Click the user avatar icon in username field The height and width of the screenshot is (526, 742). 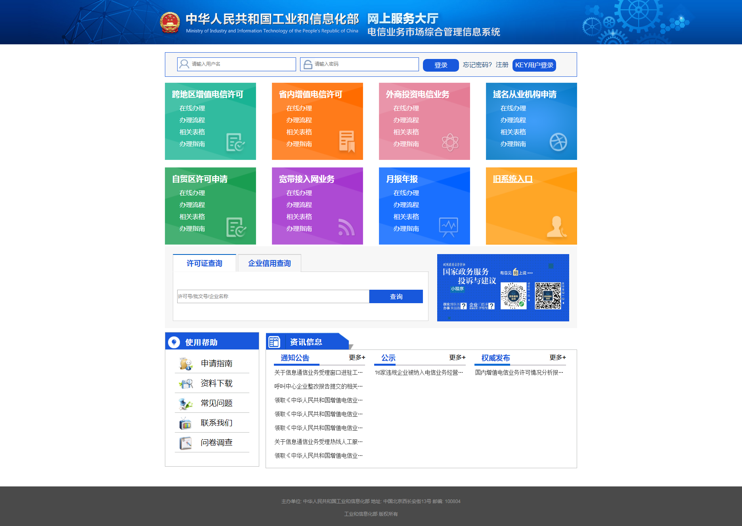184,64
